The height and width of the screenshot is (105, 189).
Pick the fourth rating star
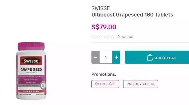(107, 37)
